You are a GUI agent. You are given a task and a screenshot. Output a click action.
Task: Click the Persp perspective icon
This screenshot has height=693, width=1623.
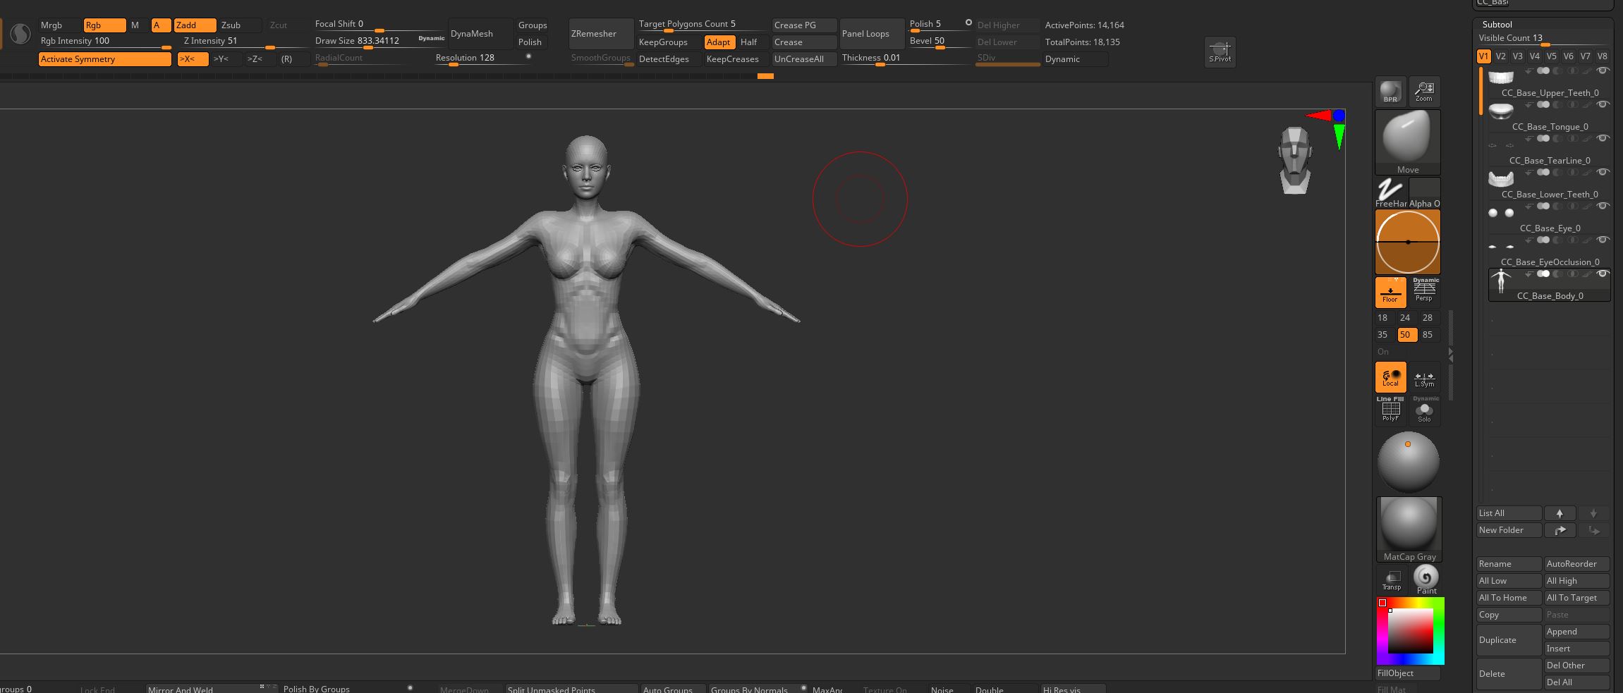click(1424, 292)
